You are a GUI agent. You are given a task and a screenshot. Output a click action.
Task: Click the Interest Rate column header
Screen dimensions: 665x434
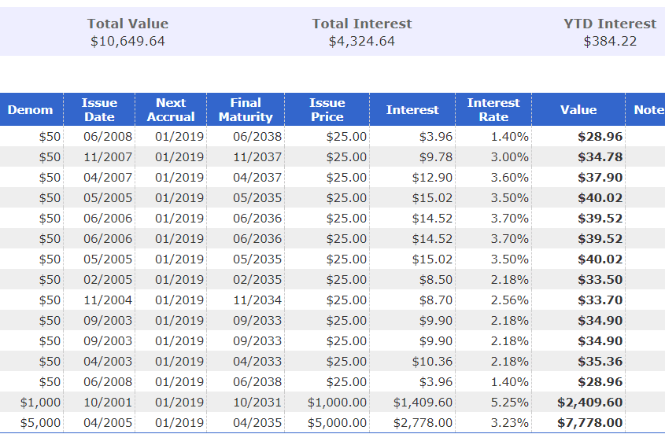(493, 110)
